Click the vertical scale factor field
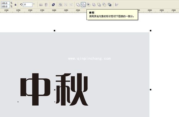Screen dimensions: 179x117 pos(5,6)
